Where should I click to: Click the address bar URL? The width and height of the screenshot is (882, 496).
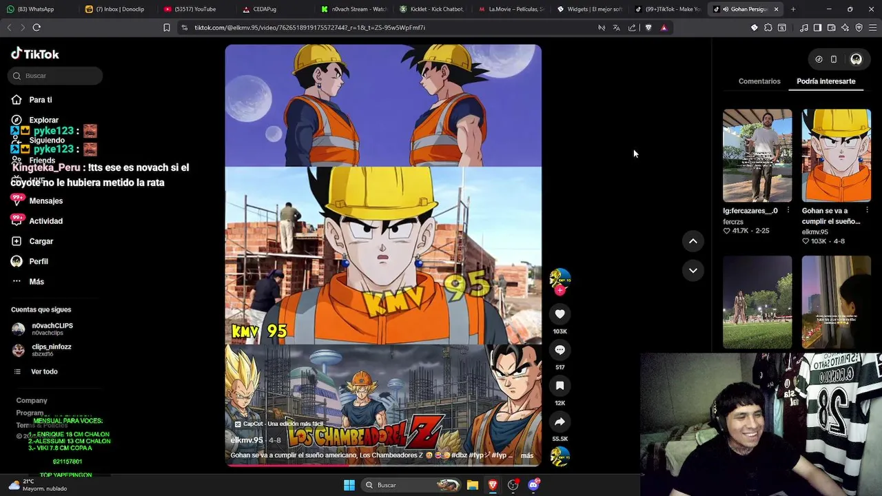(309, 28)
